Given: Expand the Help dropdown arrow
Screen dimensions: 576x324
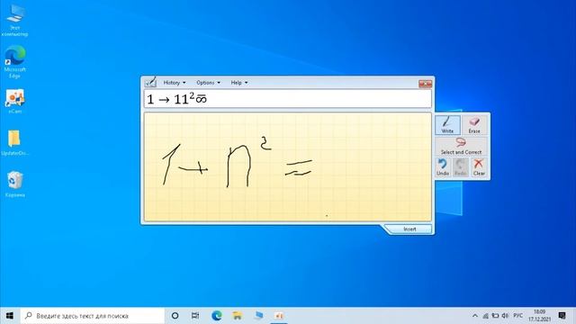Looking at the screenshot, I should click(x=246, y=83).
